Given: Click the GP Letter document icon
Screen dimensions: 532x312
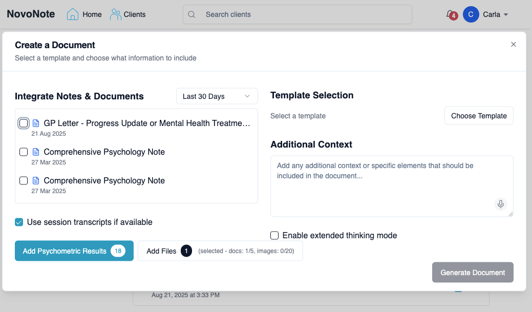Looking at the screenshot, I should point(36,123).
